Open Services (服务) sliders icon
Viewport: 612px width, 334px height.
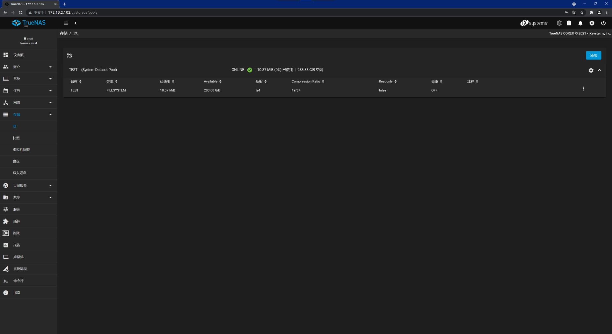[x=6, y=209]
